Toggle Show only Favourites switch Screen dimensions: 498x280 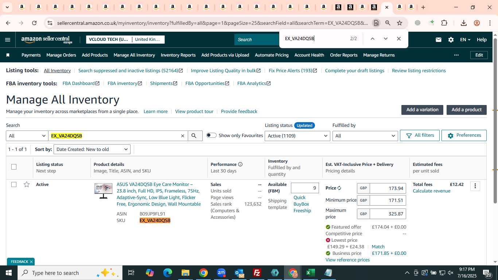pyautogui.click(x=211, y=135)
